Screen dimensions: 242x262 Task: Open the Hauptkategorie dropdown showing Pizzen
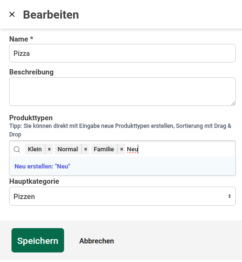tap(122, 196)
